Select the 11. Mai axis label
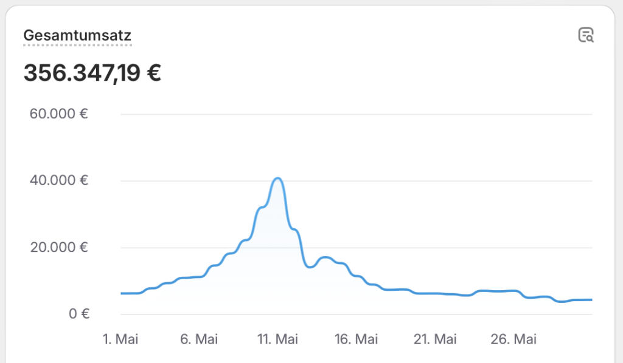This screenshot has width=623, height=363. (x=277, y=339)
